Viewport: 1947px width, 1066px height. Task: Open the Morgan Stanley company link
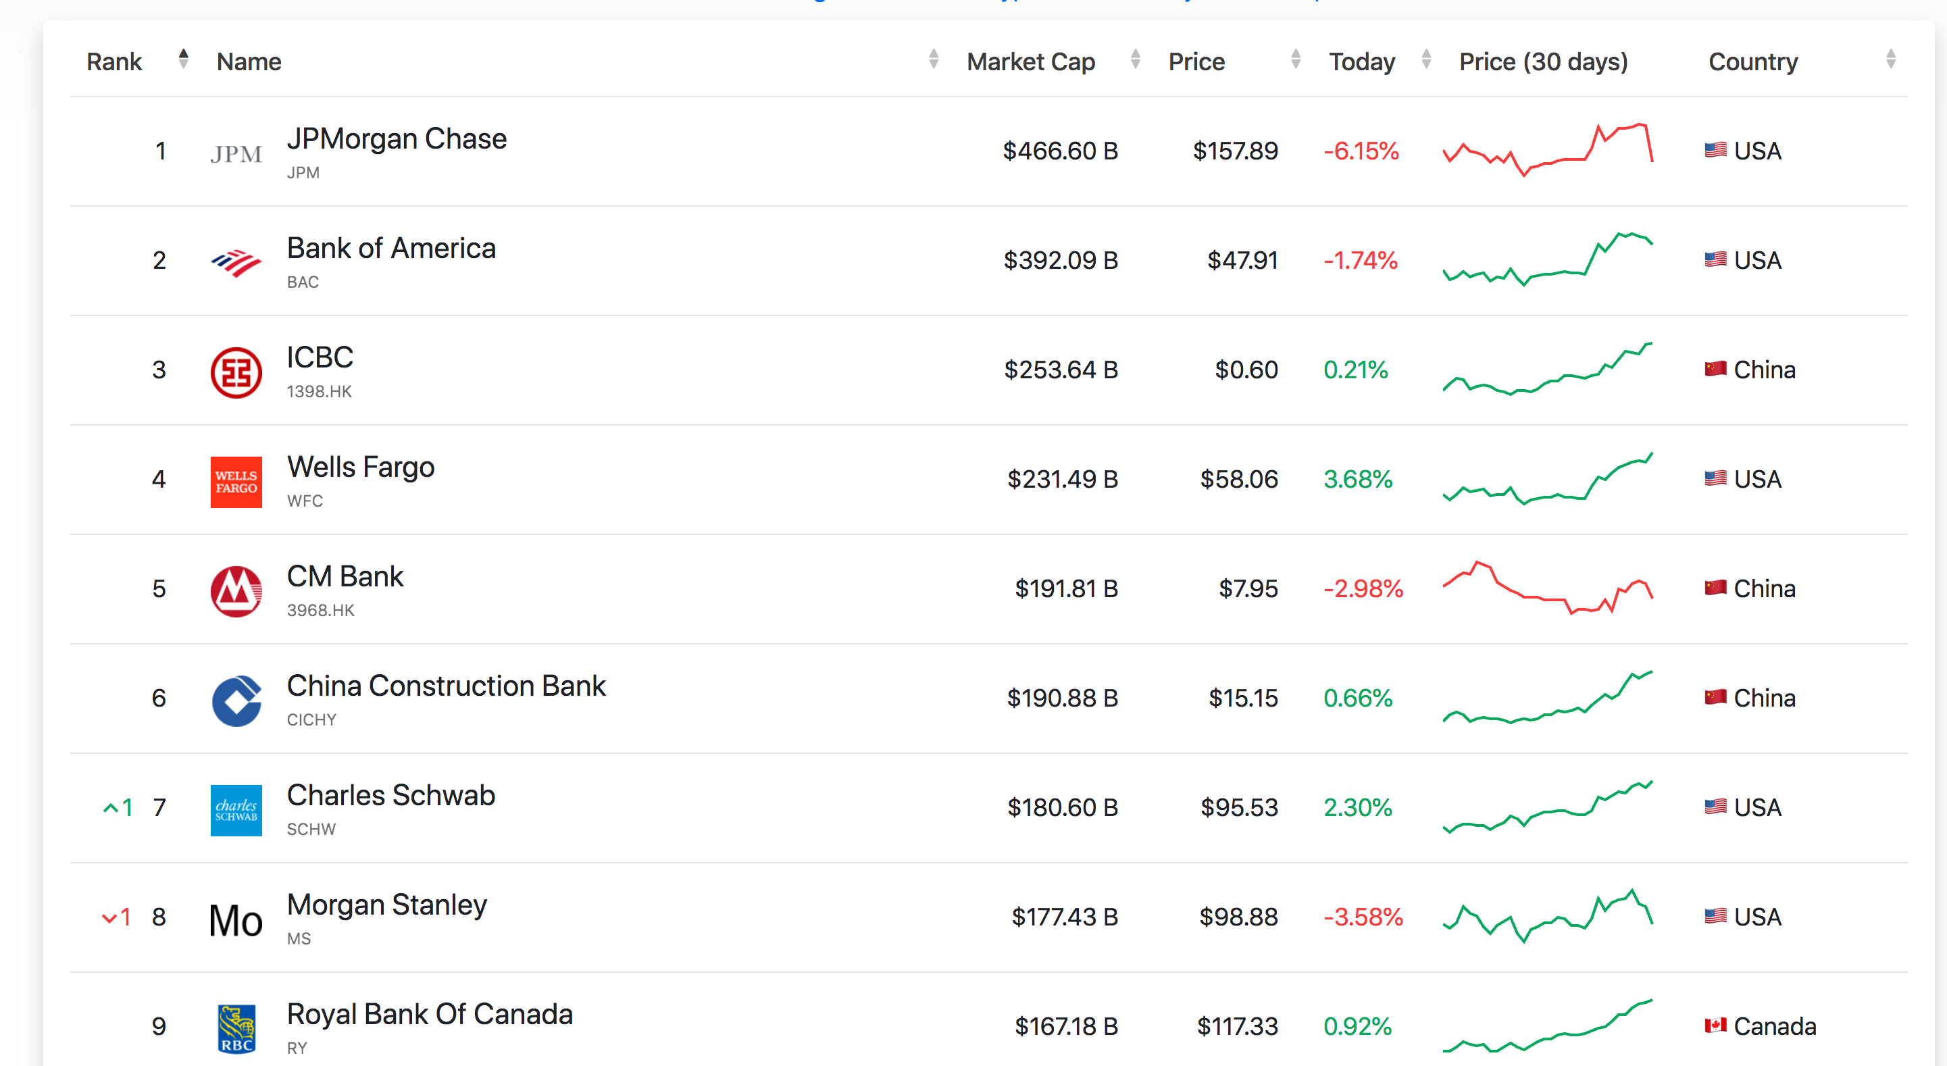386,905
